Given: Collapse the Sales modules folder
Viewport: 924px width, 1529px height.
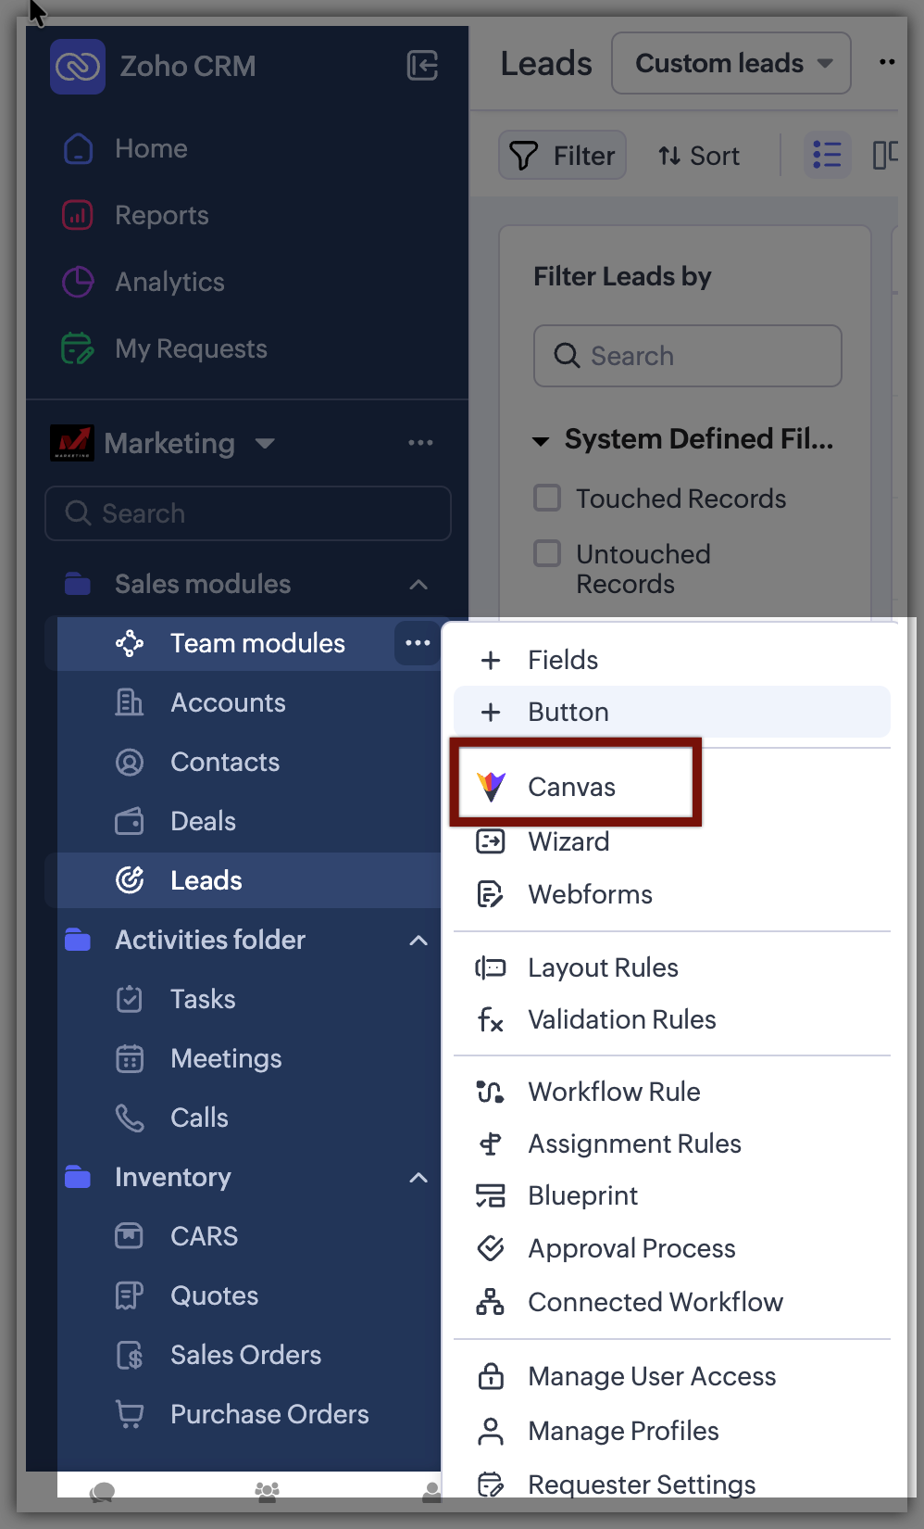Looking at the screenshot, I should [418, 584].
